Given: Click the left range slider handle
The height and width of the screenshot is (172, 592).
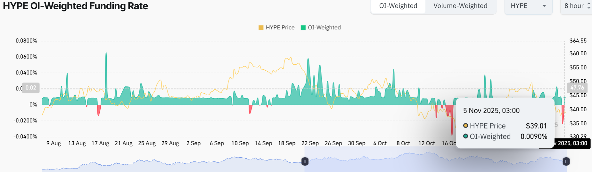Looking at the screenshot, I should pos(305,161).
